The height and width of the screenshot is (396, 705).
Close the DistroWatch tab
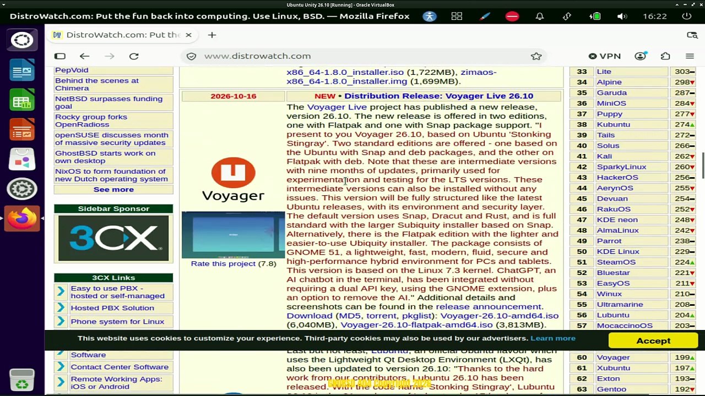(x=188, y=35)
